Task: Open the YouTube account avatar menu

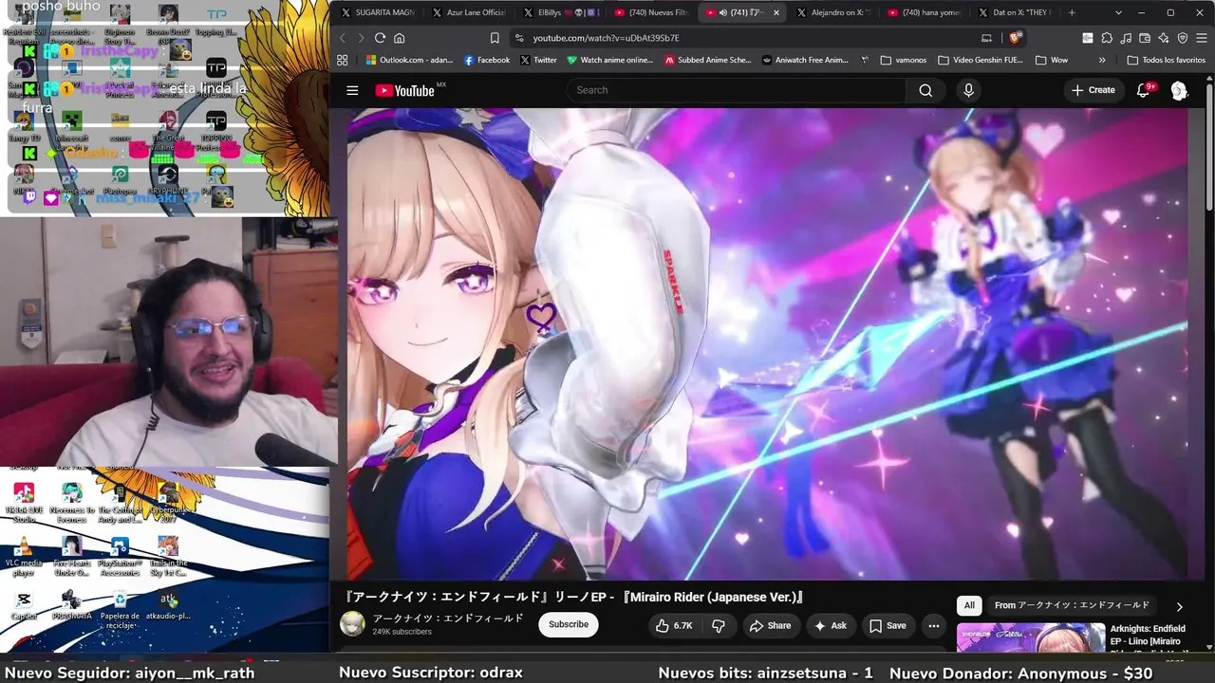Action: pos(1179,90)
